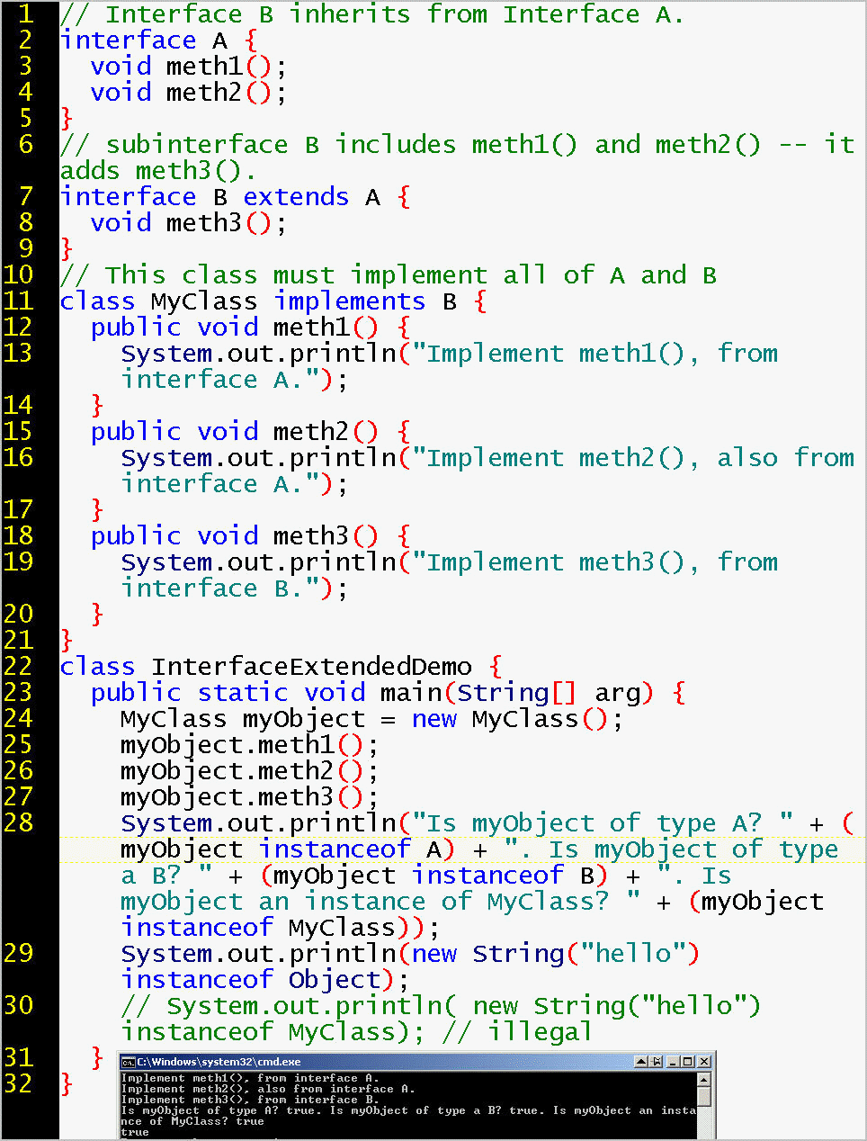Click 'myObject.meth1();' on line 25

click(x=250, y=745)
